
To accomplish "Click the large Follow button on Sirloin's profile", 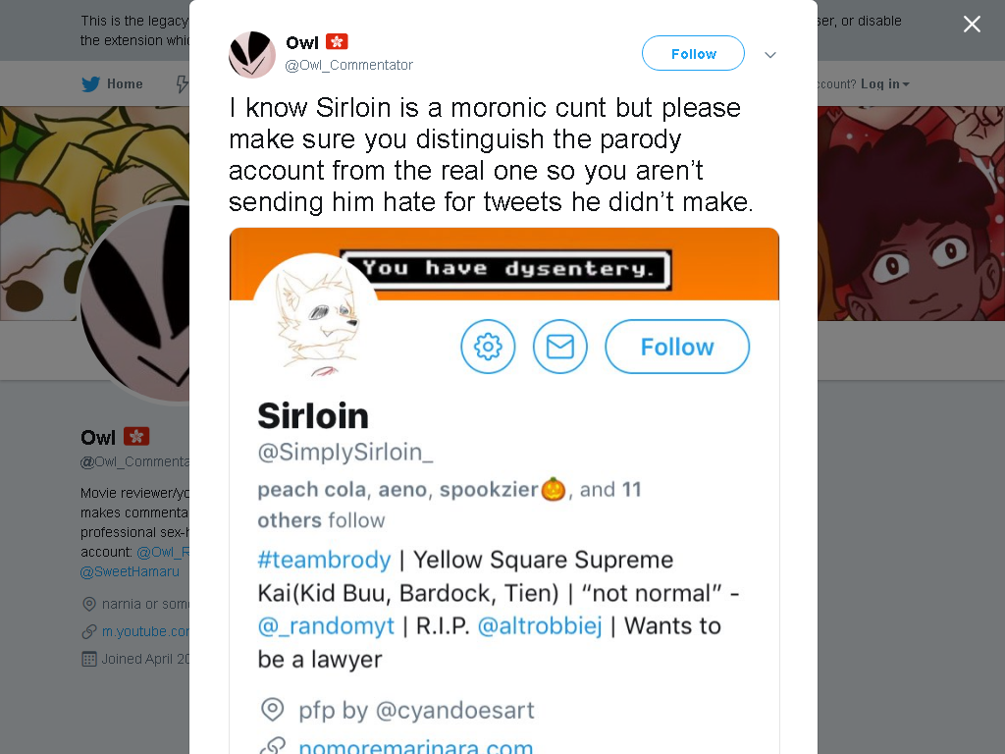I will 677,347.
